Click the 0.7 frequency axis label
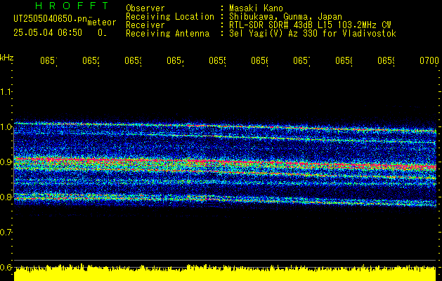 6,233
